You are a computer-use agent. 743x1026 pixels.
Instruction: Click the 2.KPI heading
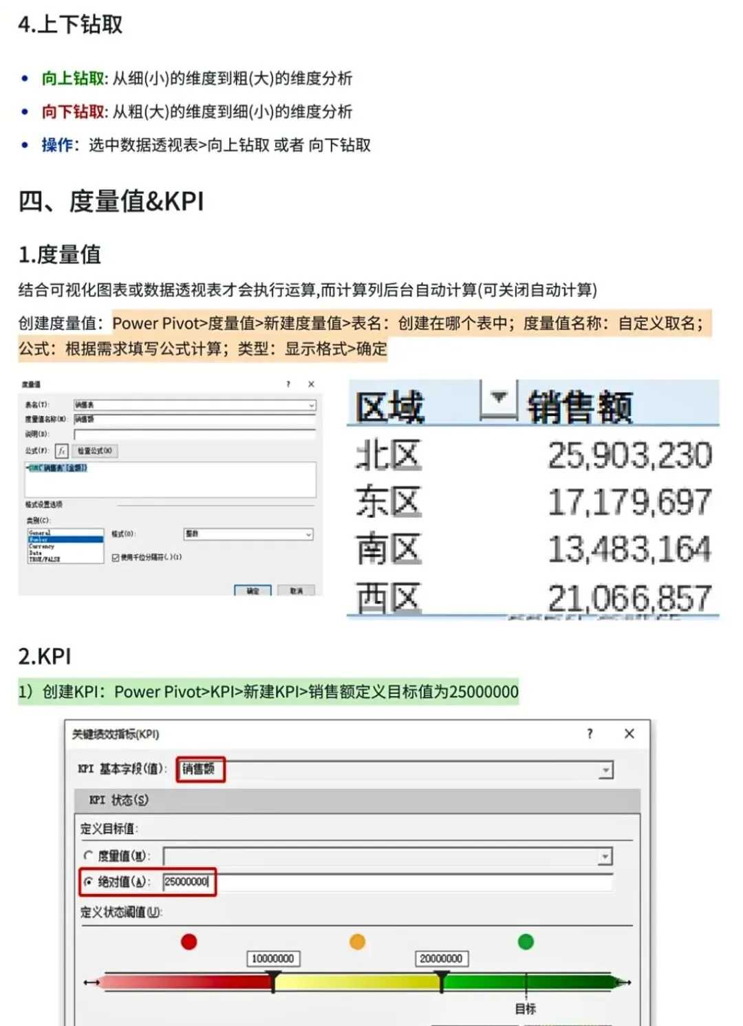point(45,657)
